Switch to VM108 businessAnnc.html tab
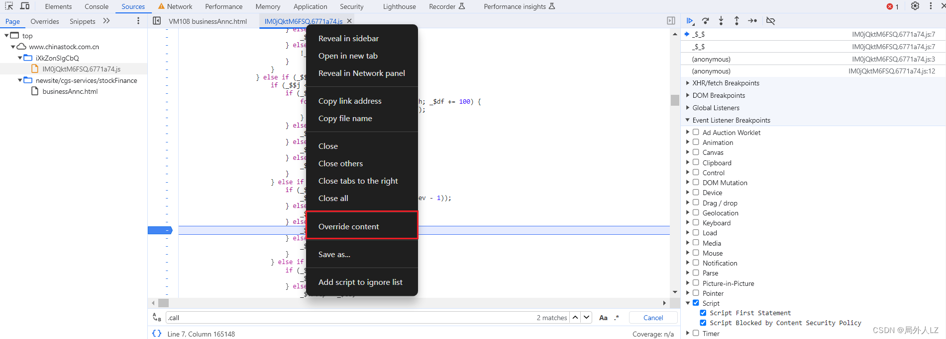This screenshot has height=339, width=946. click(208, 21)
